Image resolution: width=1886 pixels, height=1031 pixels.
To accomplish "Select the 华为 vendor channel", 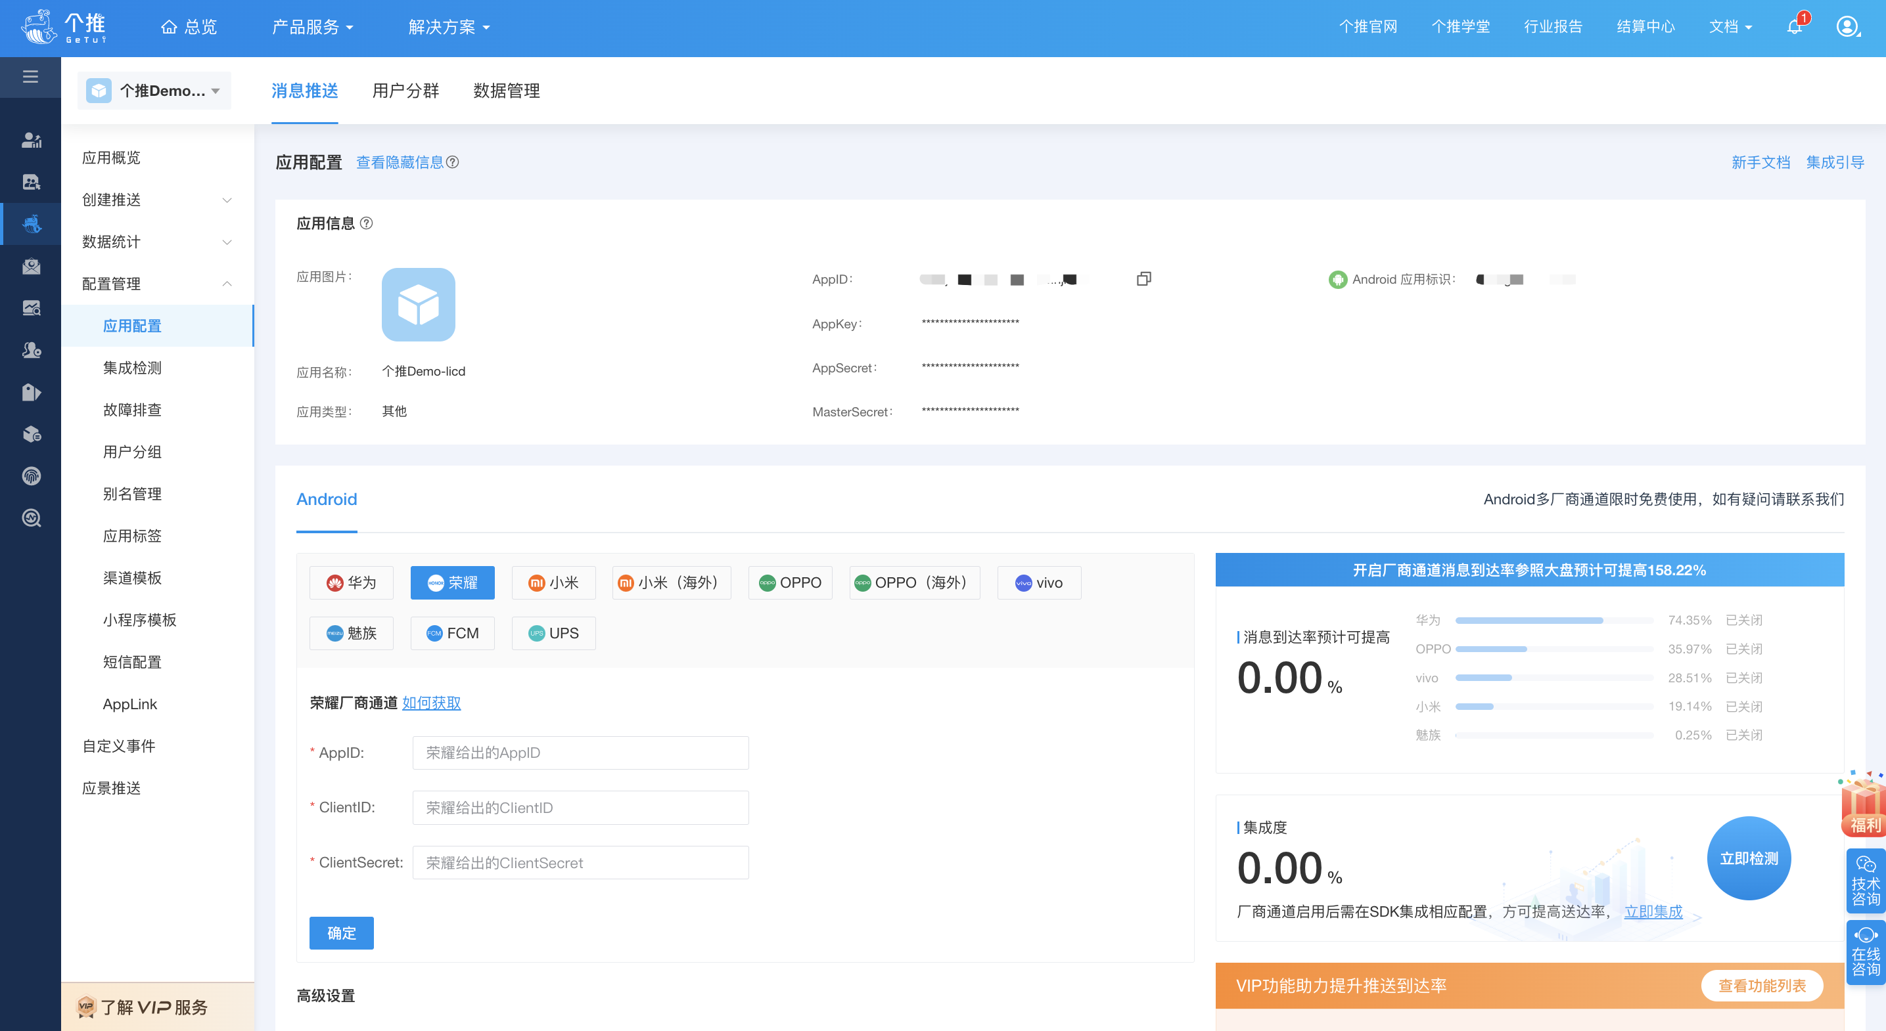I will click(352, 582).
